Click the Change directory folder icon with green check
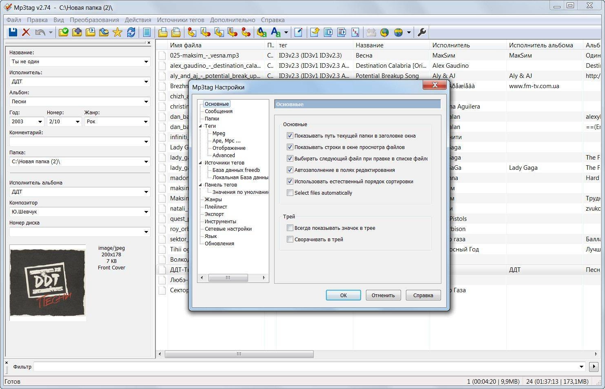 64,32
